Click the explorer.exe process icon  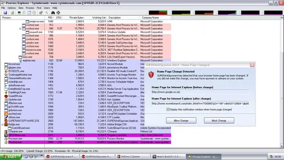pyautogui.click(x=20, y=60)
